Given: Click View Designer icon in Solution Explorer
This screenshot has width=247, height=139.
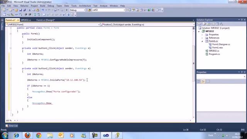Looking at the screenshot, I should coord(217,24).
